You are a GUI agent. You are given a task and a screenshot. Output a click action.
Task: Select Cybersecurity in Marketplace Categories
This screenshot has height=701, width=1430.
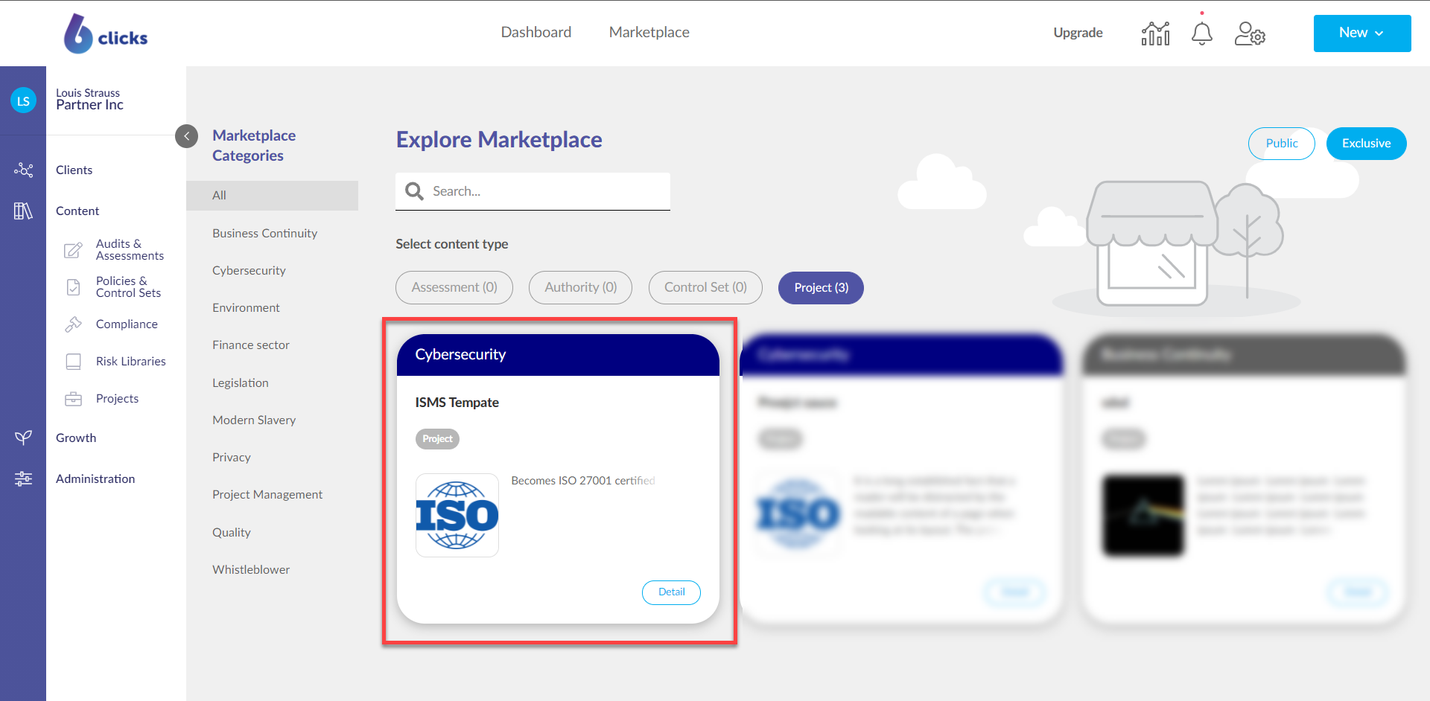pyautogui.click(x=249, y=271)
